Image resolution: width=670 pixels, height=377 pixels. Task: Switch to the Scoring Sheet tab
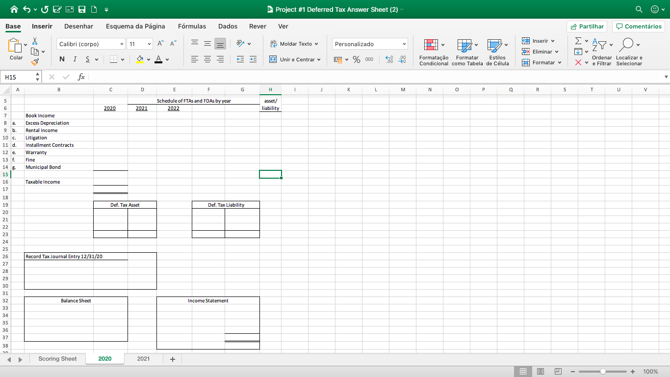pos(57,359)
